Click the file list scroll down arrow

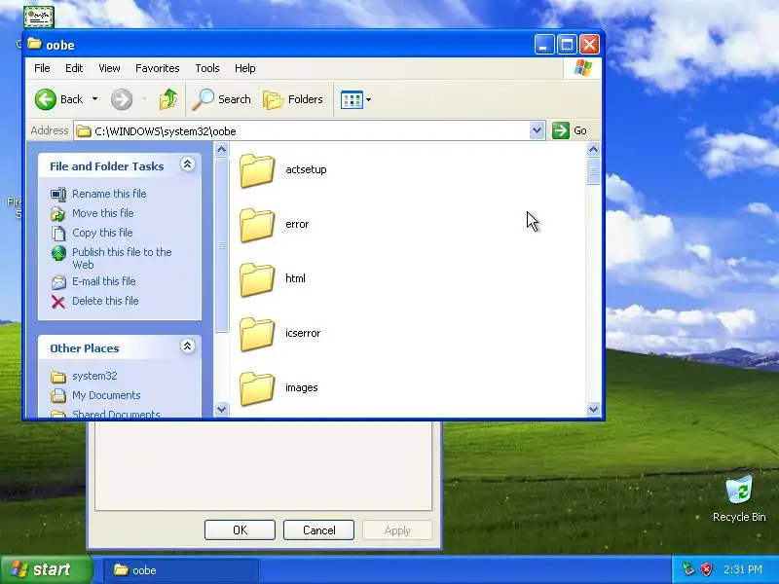pos(593,409)
